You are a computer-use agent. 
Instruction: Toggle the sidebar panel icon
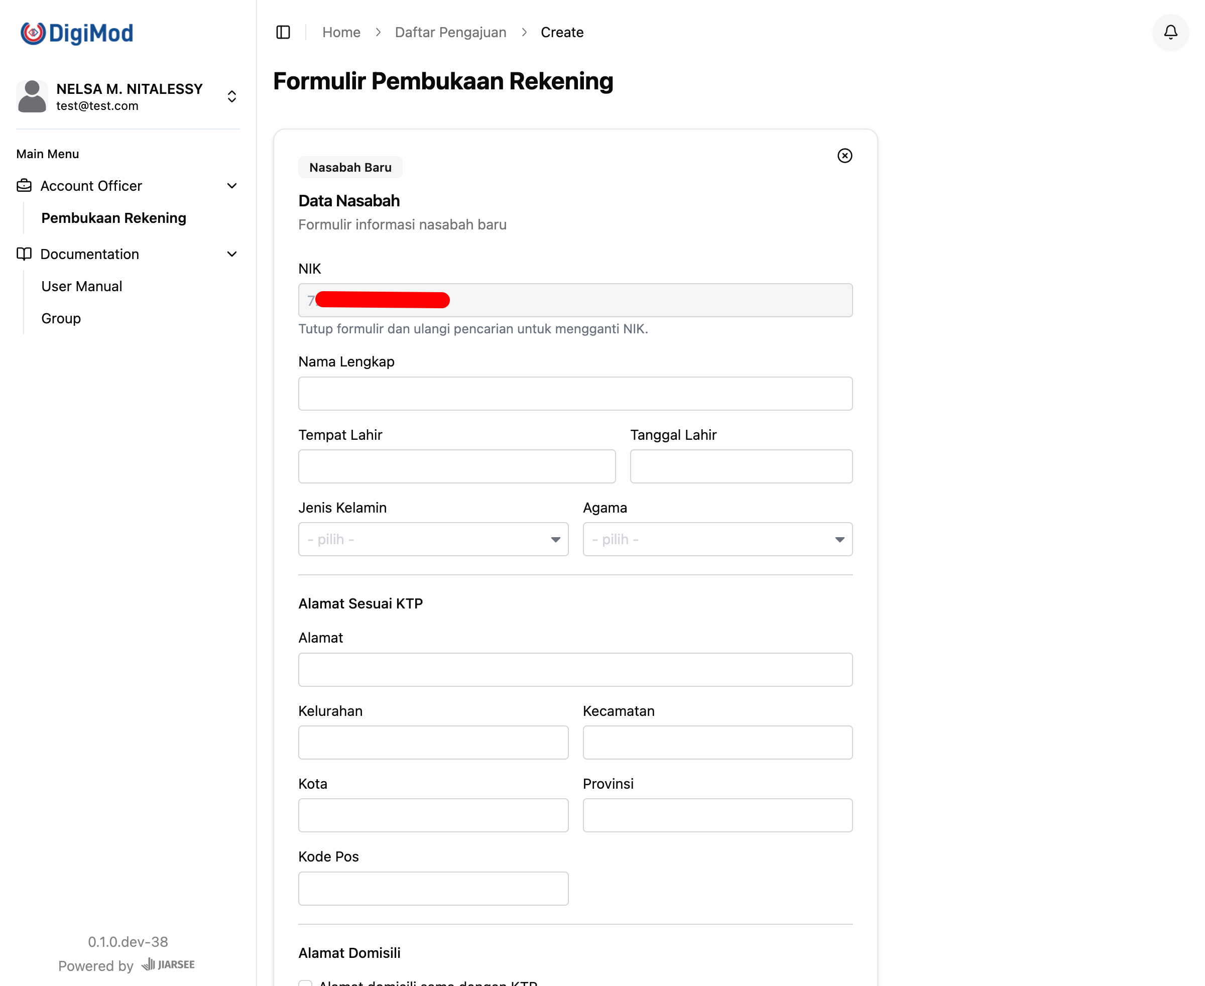coord(283,32)
